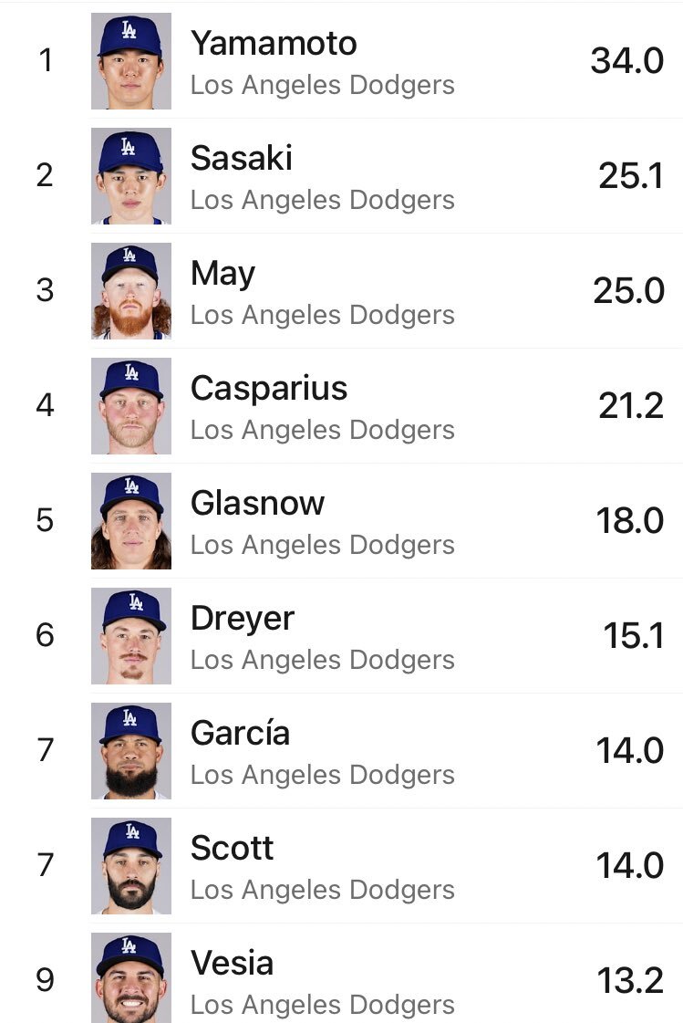
Task: Select the 13.2 value for Vesia
Action: click(630, 981)
